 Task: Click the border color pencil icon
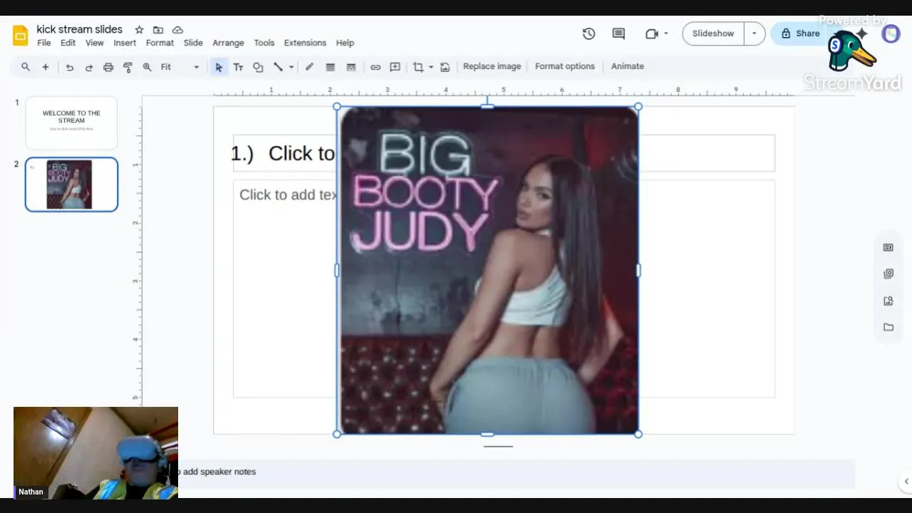(309, 67)
